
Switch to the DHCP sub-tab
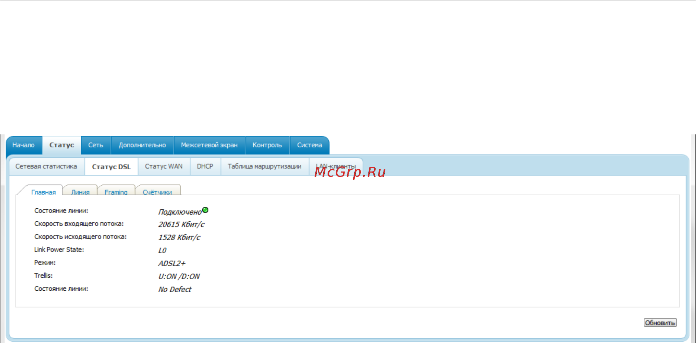click(x=205, y=166)
